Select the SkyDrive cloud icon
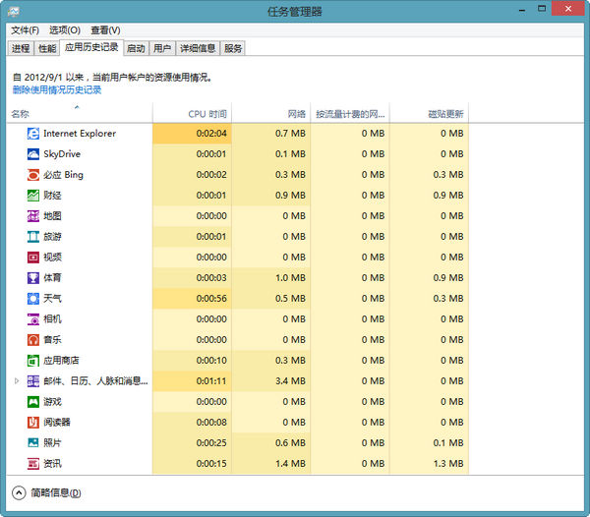This screenshot has width=590, height=517. 32,154
